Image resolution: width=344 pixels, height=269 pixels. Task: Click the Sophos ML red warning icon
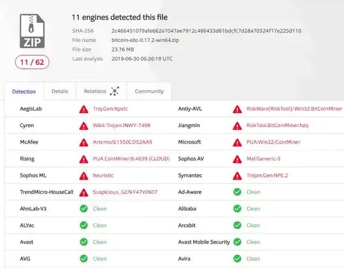[84, 176]
